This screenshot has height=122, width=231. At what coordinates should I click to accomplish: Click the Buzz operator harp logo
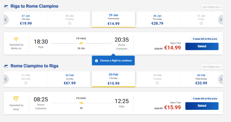pos(16,99)
